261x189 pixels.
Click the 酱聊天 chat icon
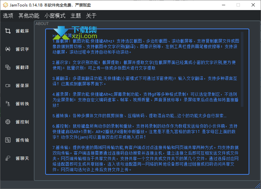click(x=8, y=158)
